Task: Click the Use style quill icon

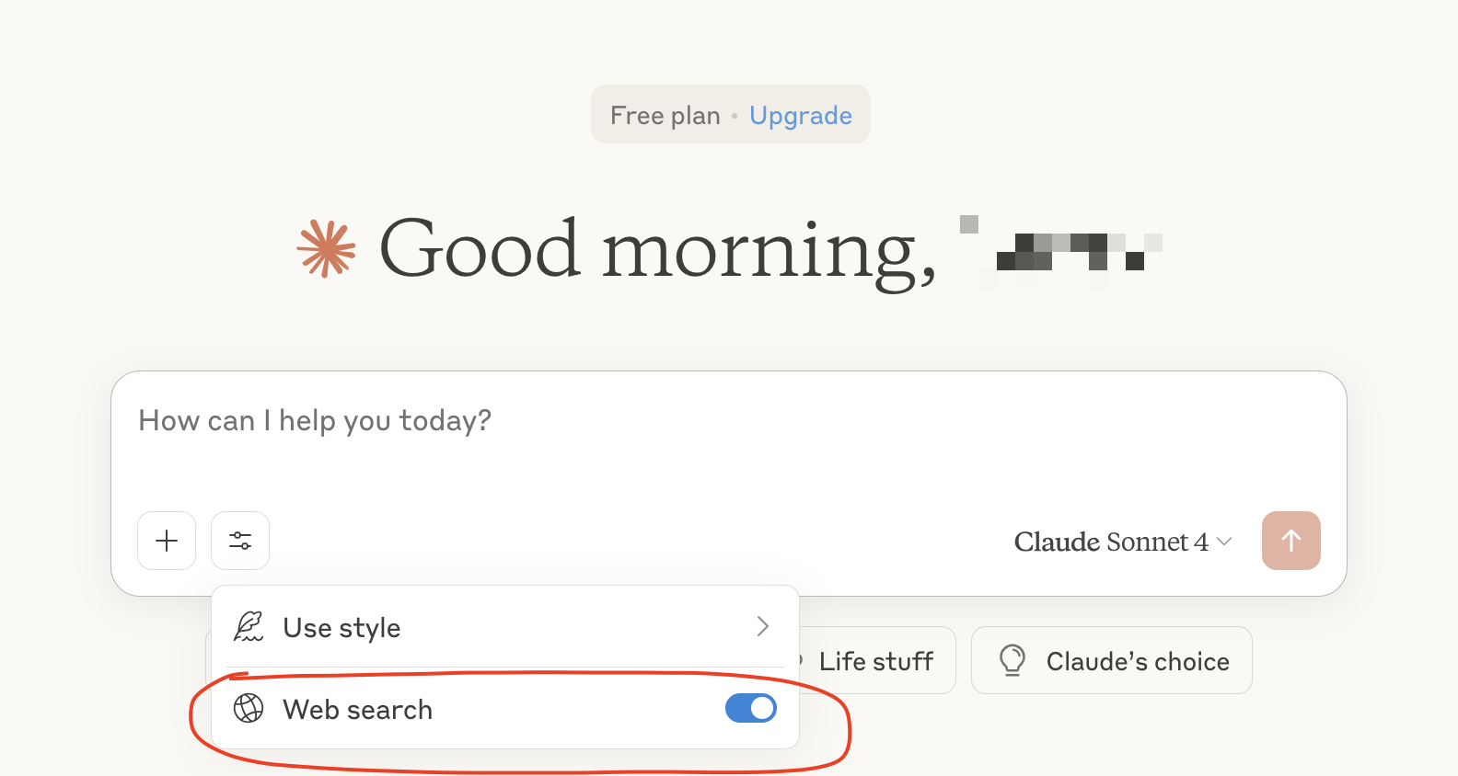Action: (x=249, y=627)
